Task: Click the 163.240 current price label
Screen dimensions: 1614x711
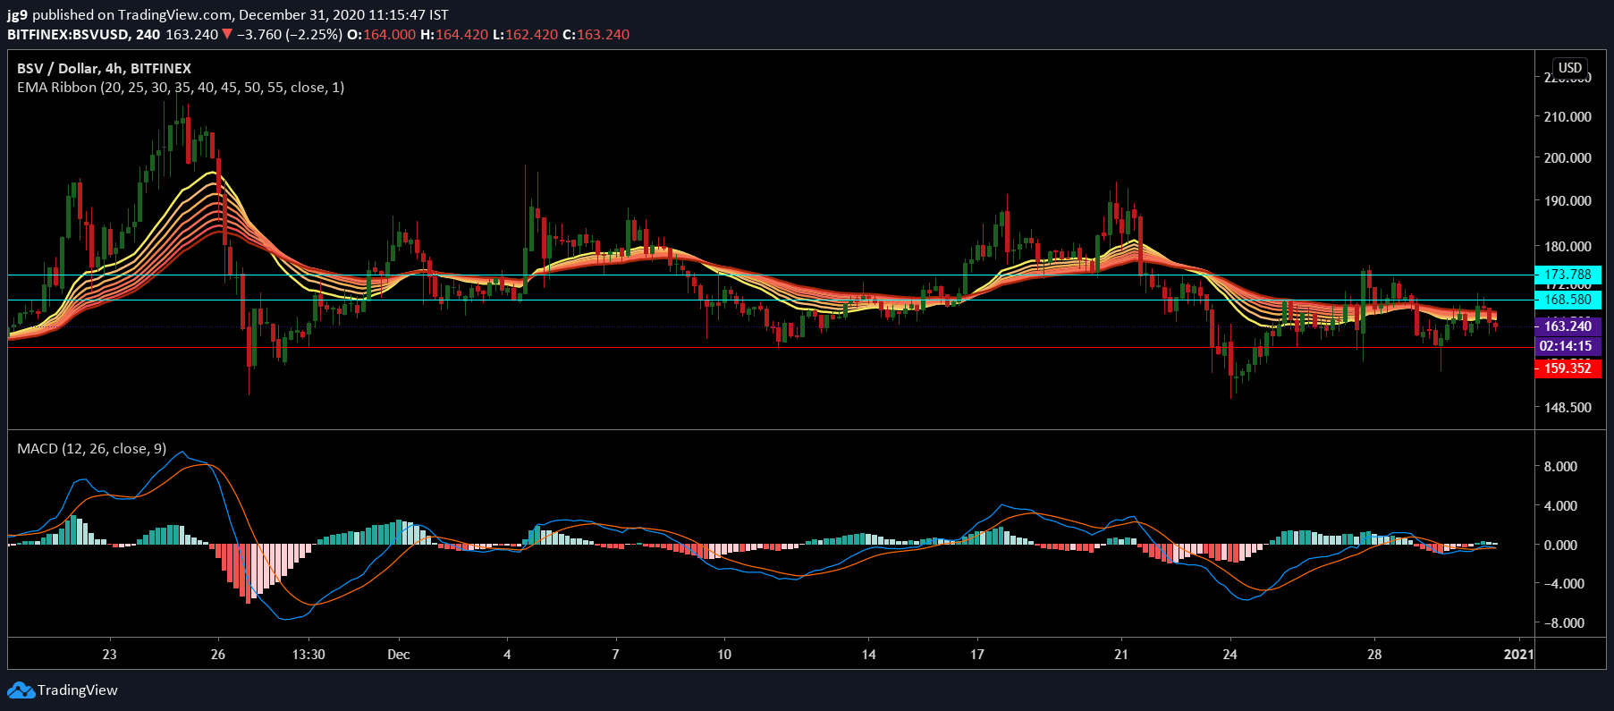Action: [x=1568, y=326]
